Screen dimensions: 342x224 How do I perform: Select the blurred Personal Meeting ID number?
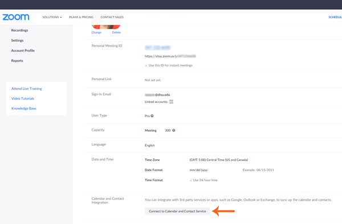[157, 47]
